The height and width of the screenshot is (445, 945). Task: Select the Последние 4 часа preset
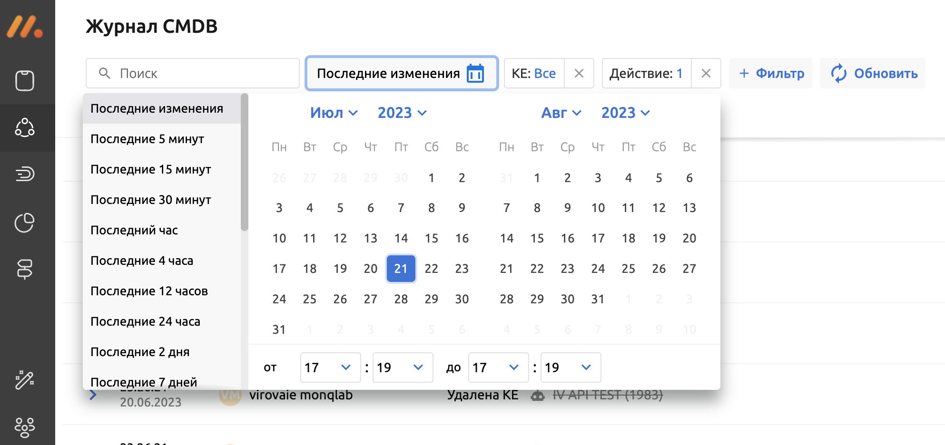tap(162, 261)
